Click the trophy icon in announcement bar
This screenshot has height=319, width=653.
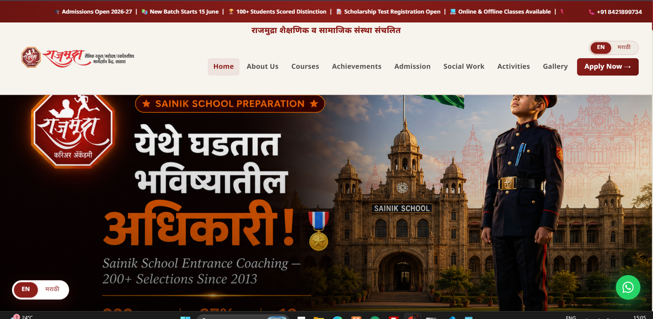(231, 11)
